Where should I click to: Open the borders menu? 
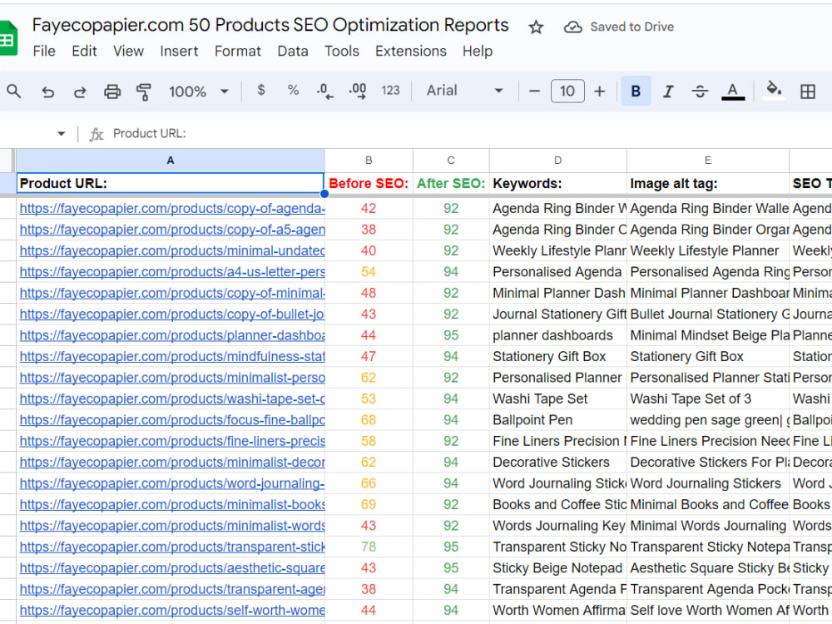808,92
